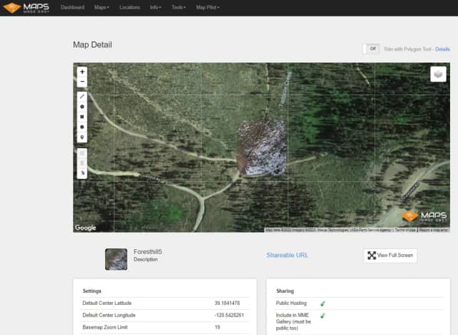Click the Default Center Longitude label
This screenshot has height=335, width=458.
point(109,316)
